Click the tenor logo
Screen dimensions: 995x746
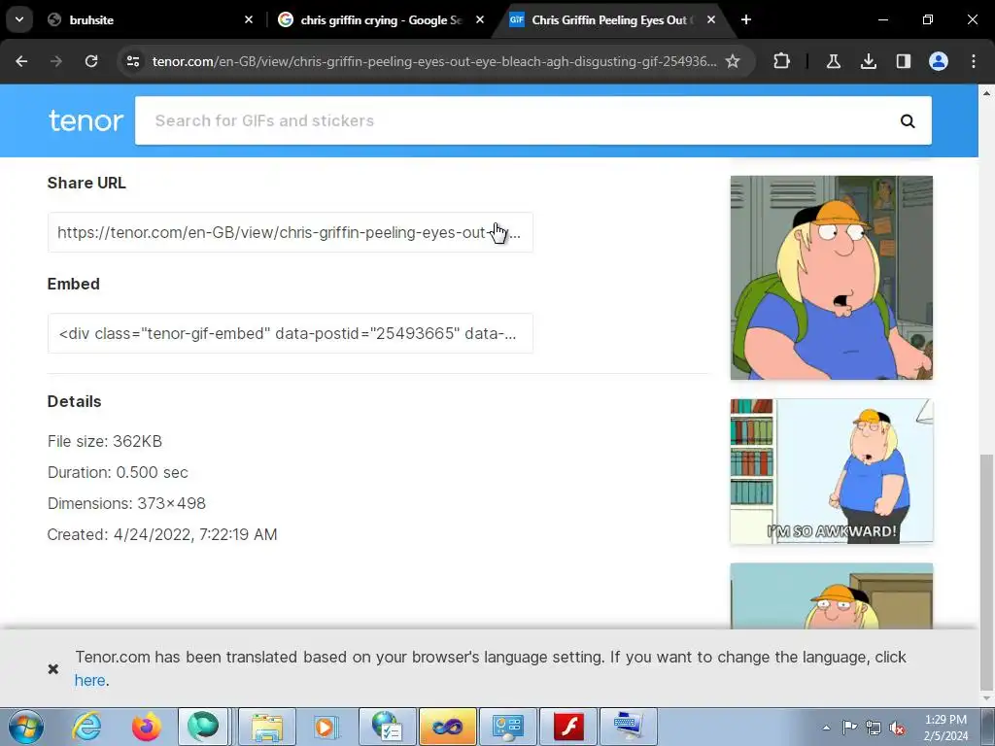[x=86, y=120]
